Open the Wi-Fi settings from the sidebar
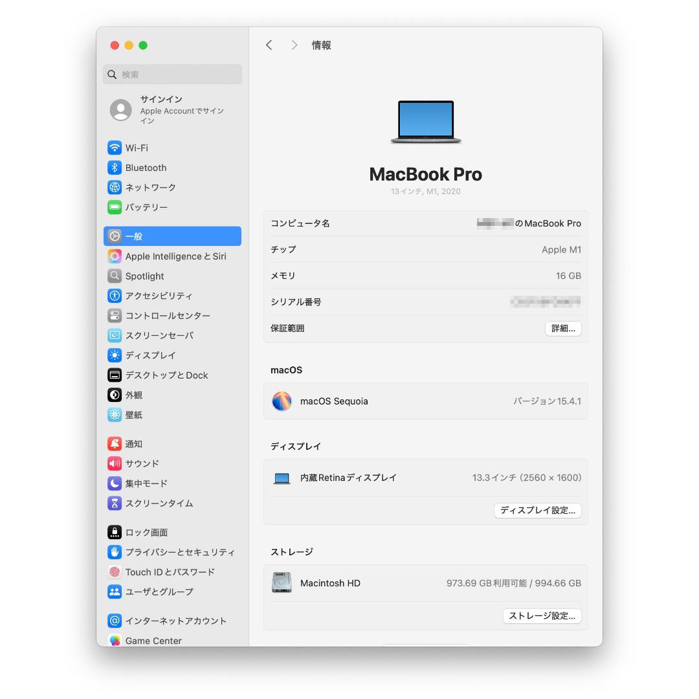This screenshot has width=699, height=699. 136,148
